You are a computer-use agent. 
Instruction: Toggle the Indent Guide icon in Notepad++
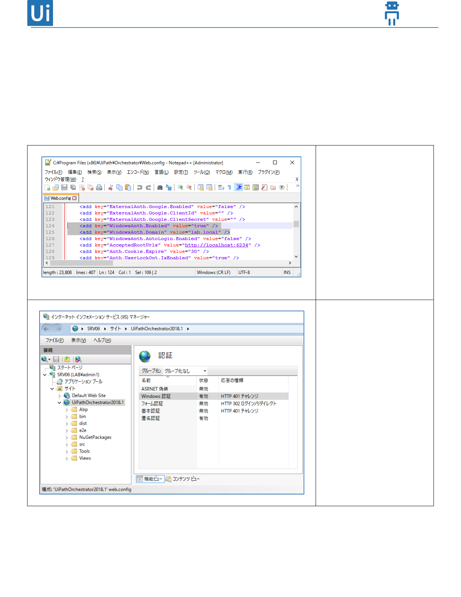(x=238, y=187)
